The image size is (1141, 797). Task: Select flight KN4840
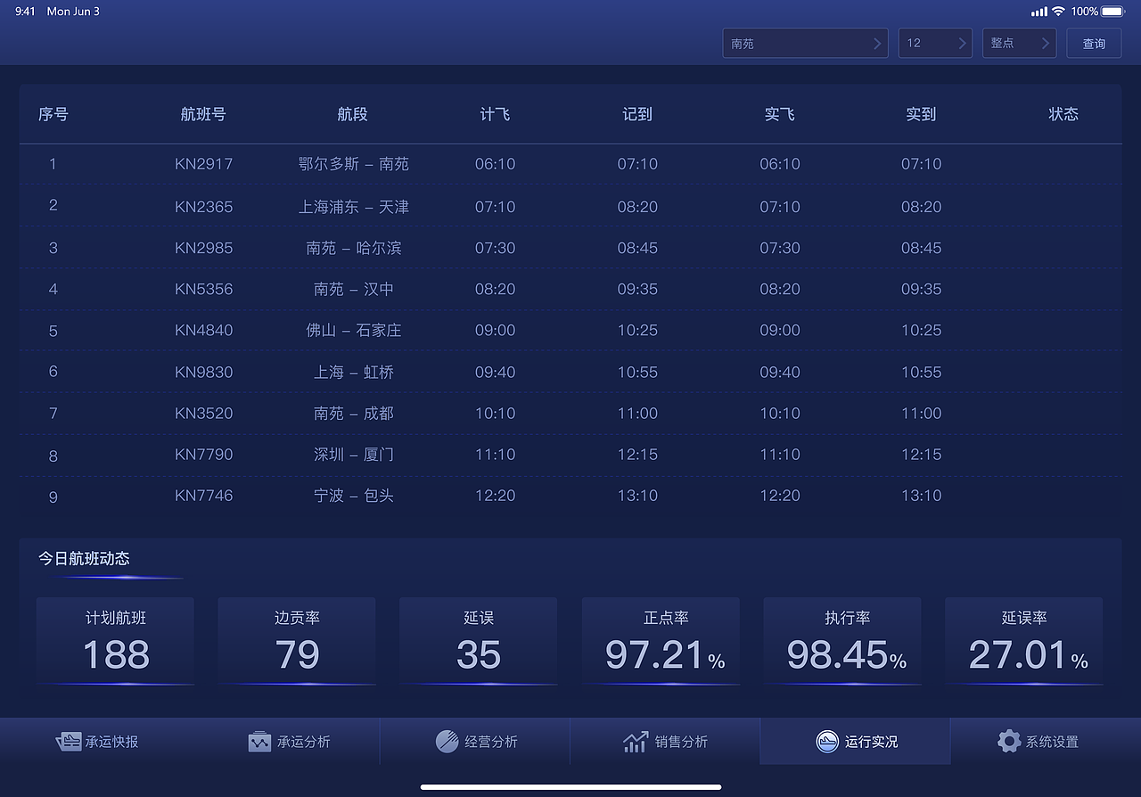[x=203, y=330]
